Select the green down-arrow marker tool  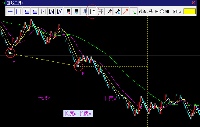(134, 12)
